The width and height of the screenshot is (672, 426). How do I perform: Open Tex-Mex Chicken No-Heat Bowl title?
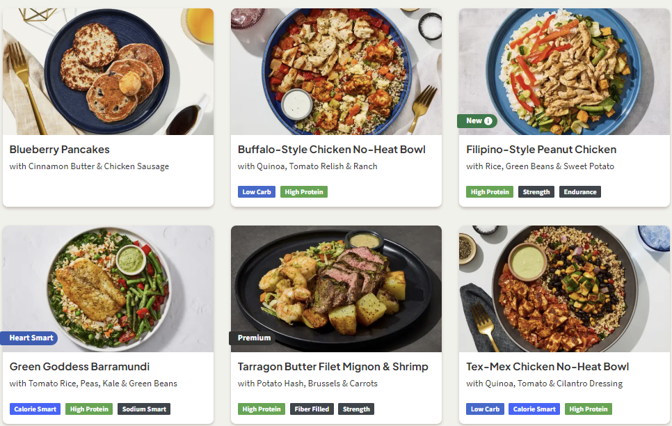pyautogui.click(x=547, y=366)
